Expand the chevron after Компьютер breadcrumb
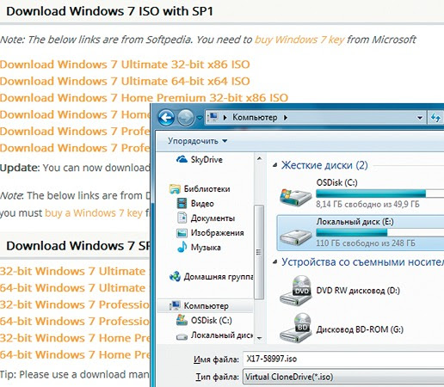The width and height of the screenshot is (444, 387). [286, 118]
